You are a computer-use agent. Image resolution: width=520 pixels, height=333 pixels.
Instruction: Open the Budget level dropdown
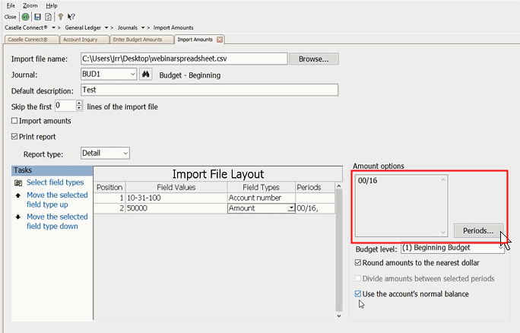[x=499, y=248]
